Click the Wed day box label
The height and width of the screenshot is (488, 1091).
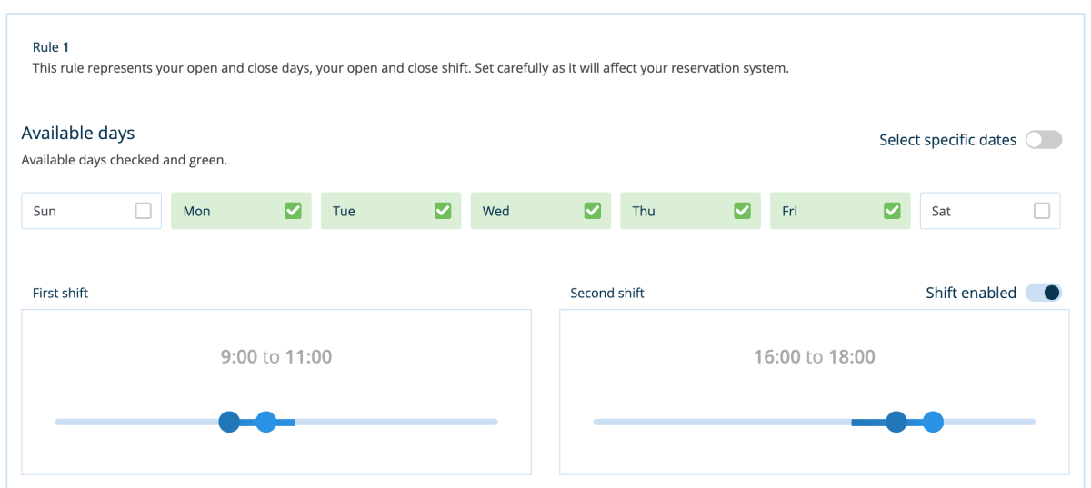[495, 211]
